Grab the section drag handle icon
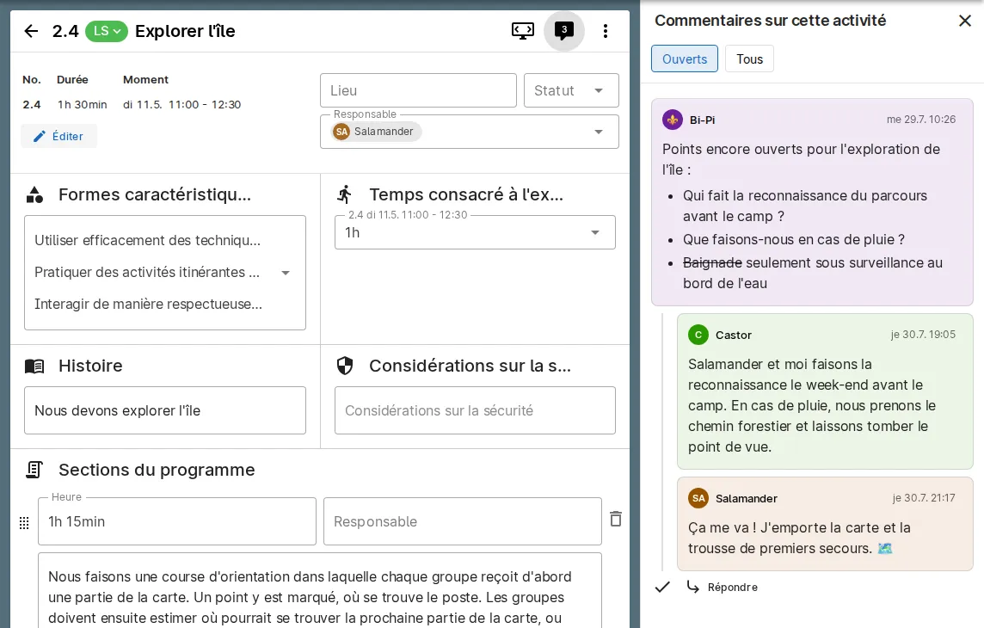 point(24,522)
